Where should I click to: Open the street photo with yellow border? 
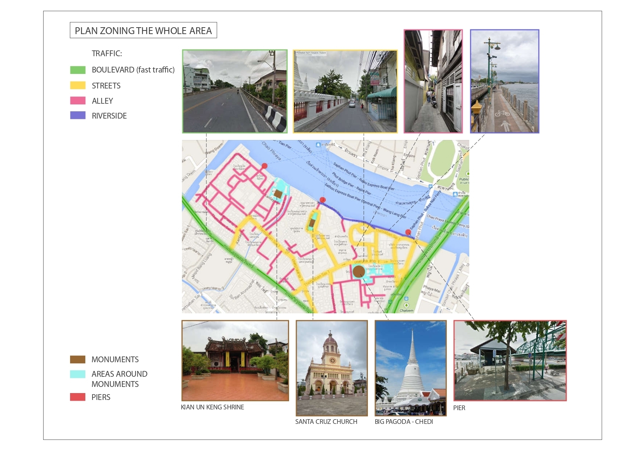point(345,91)
